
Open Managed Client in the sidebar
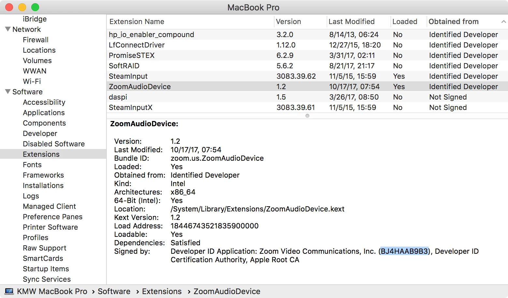coord(49,206)
